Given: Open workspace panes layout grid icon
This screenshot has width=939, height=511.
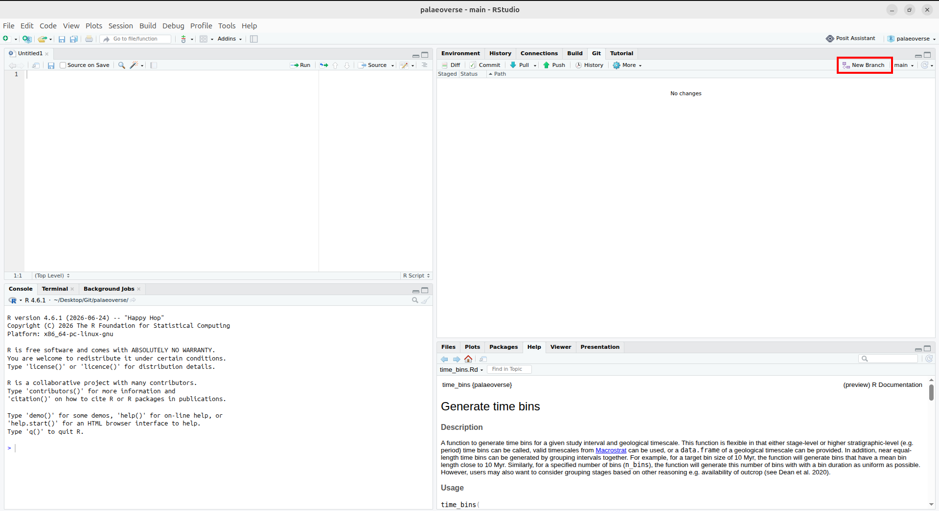Looking at the screenshot, I should tap(204, 39).
